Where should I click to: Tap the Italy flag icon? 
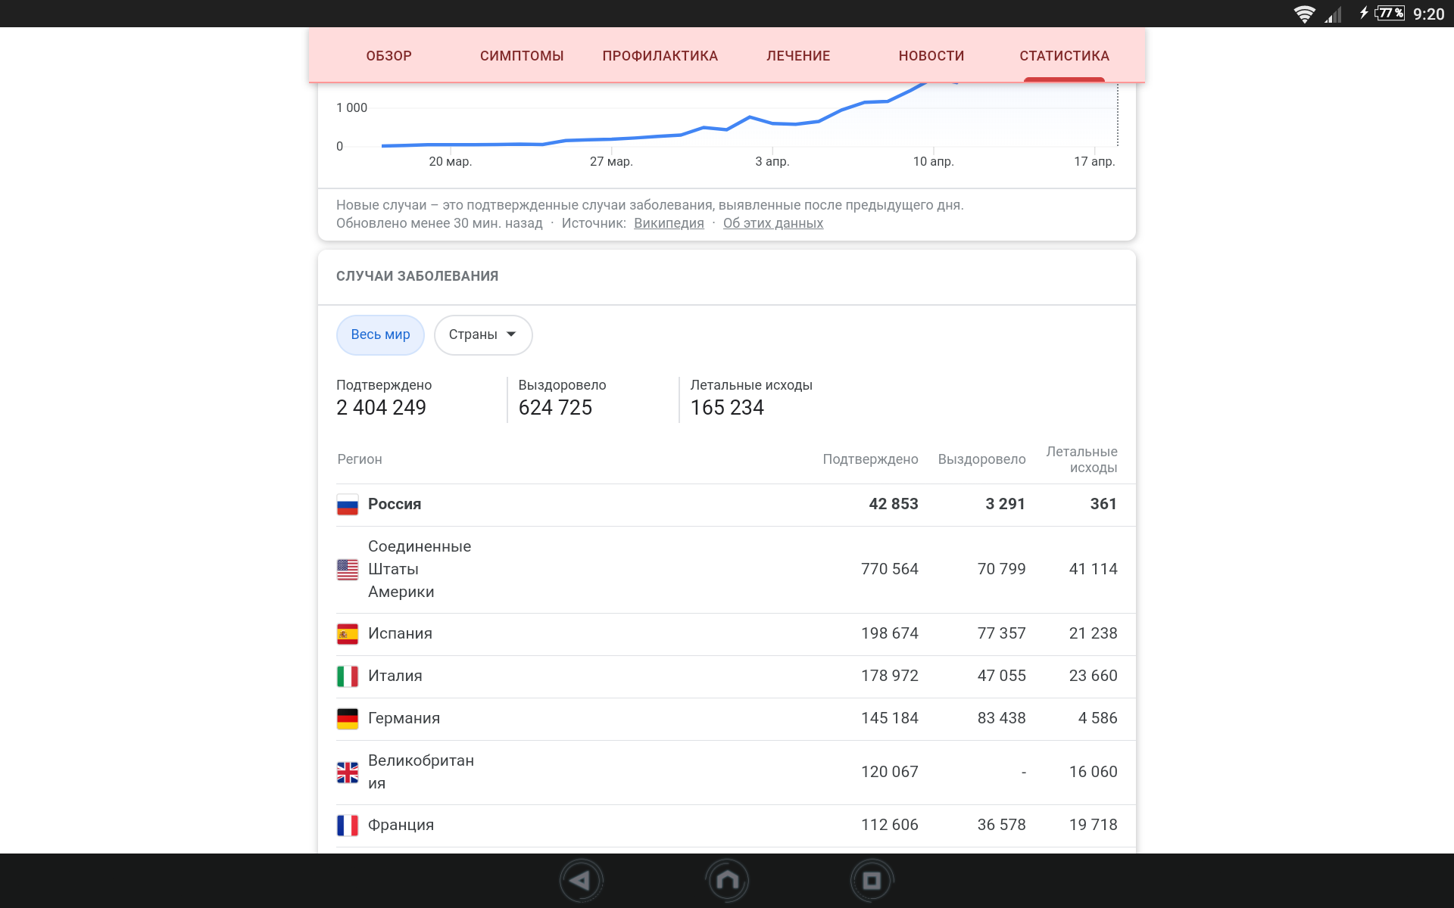click(348, 676)
